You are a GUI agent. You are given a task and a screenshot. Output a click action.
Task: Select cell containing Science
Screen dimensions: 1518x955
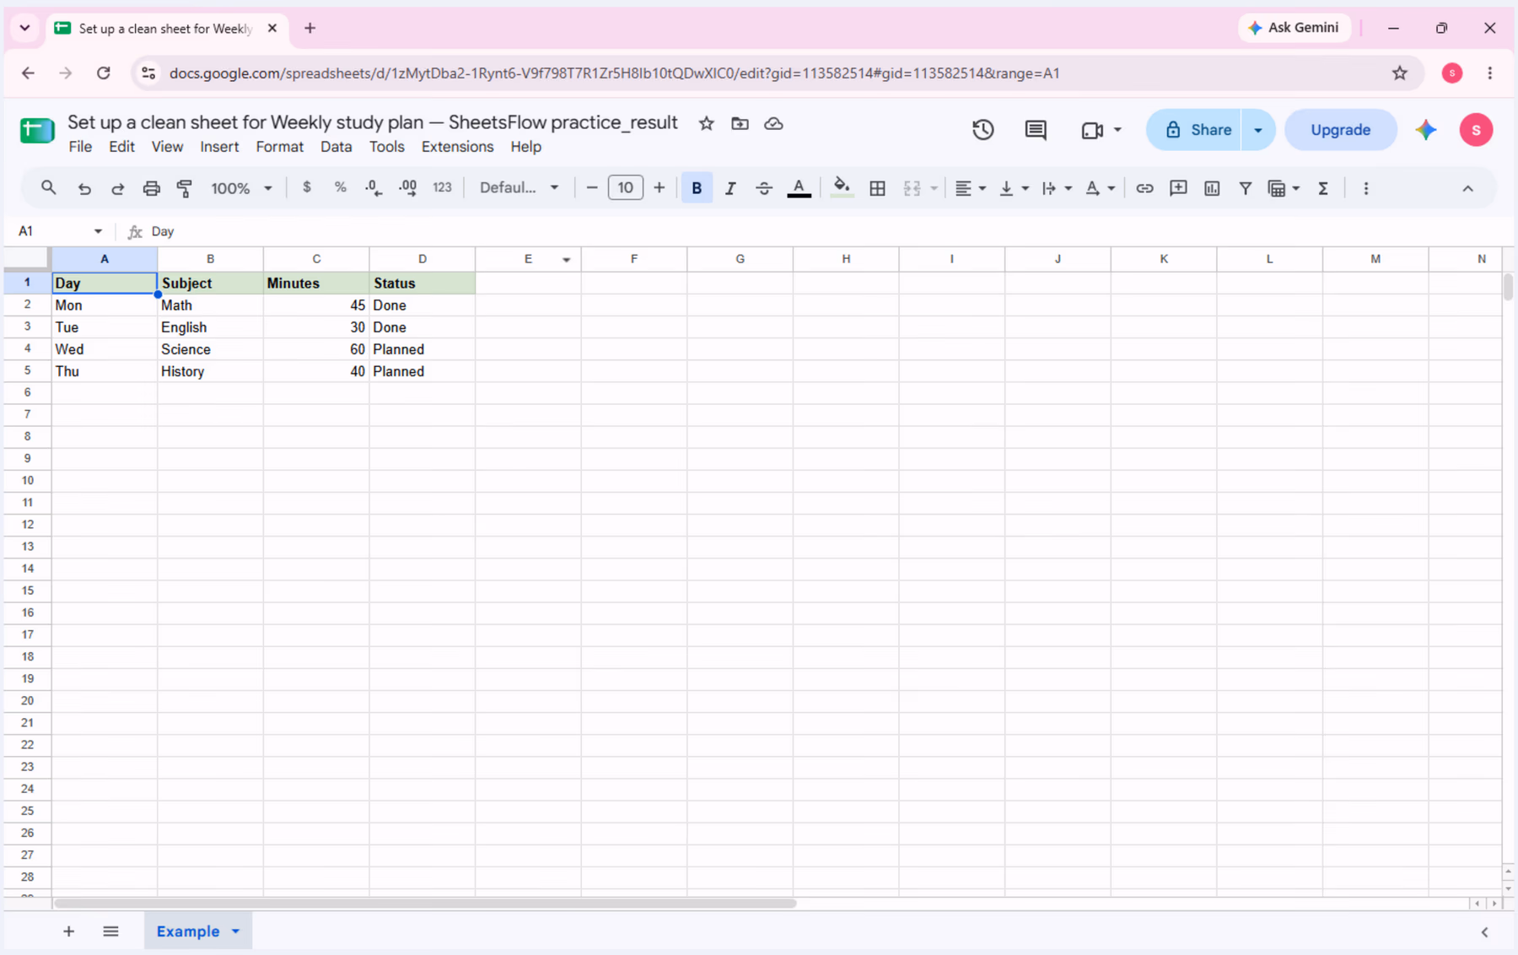click(211, 349)
